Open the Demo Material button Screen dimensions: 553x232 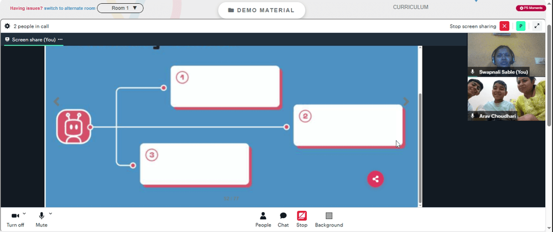click(262, 10)
